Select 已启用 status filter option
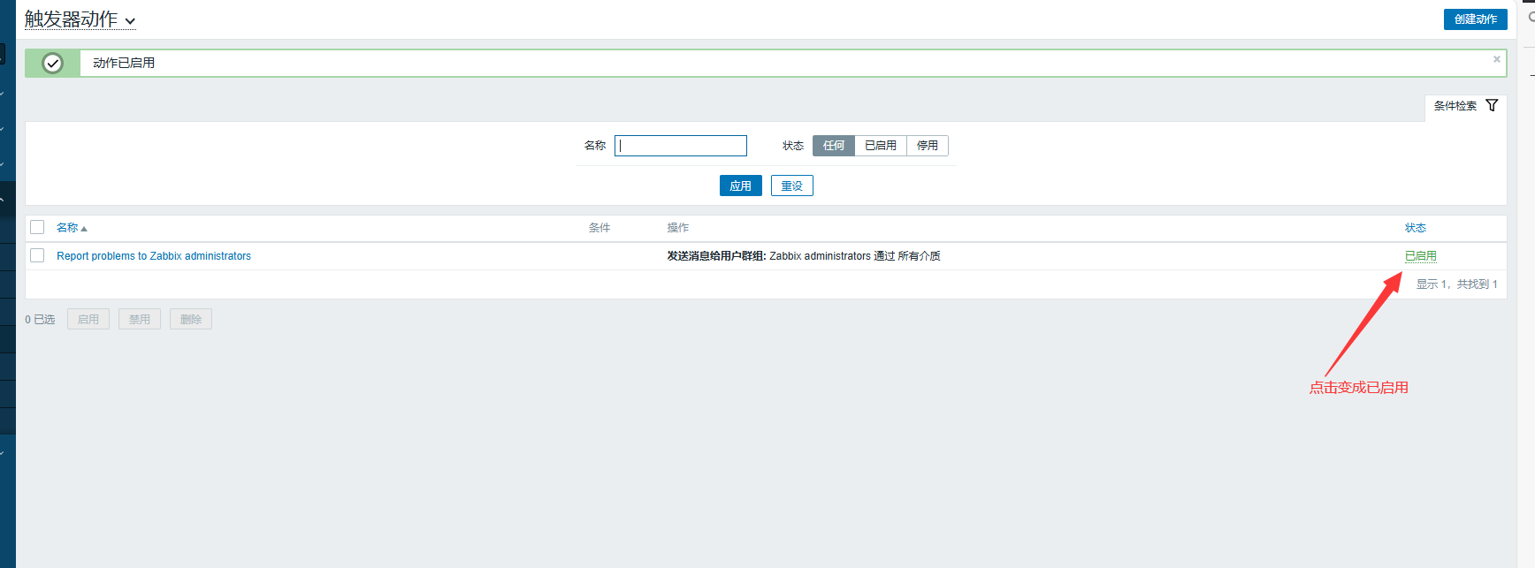The image size is (1535, 568). (881, 146)
